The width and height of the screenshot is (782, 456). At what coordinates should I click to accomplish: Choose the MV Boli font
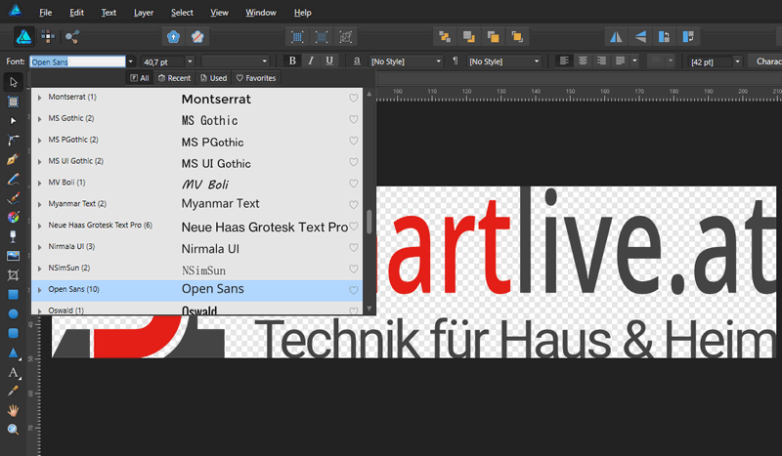(196, 184)
